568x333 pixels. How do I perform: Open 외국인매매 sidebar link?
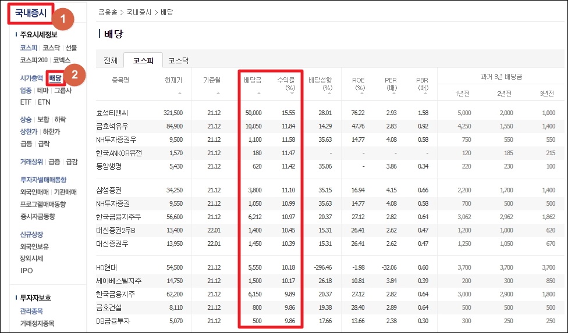tap(34, 192)
